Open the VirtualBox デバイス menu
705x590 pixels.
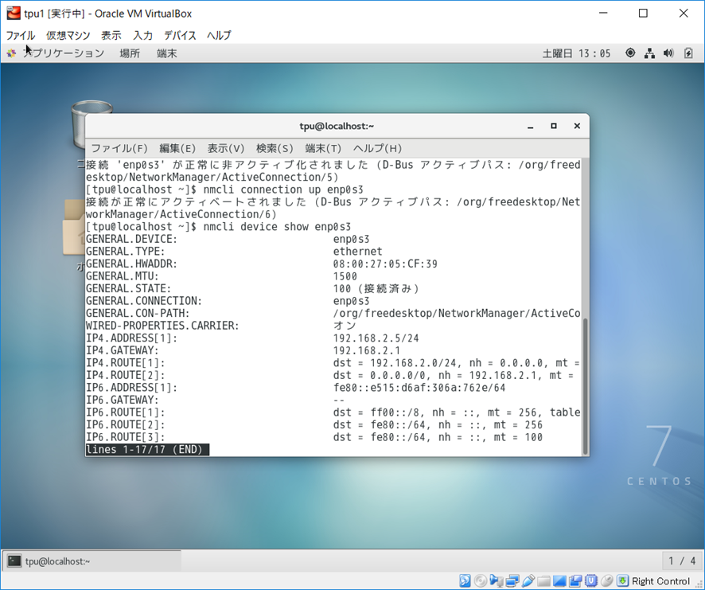click(x=180, y=35)
